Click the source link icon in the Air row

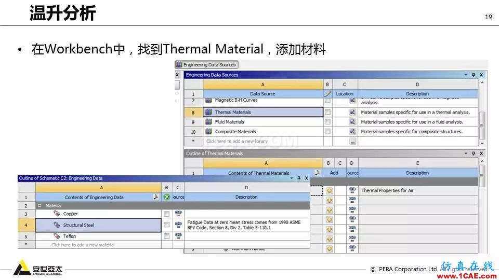352,190
